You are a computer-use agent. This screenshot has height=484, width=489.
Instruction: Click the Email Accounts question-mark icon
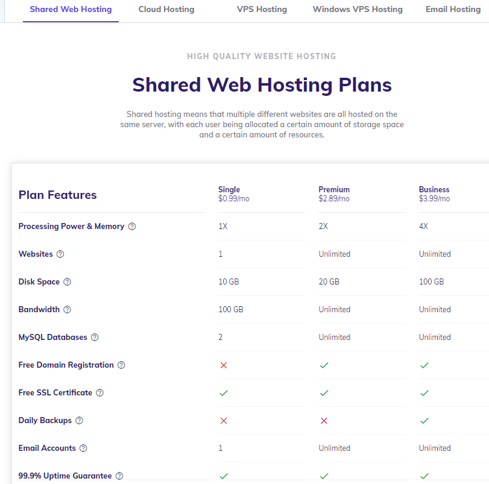83,448
